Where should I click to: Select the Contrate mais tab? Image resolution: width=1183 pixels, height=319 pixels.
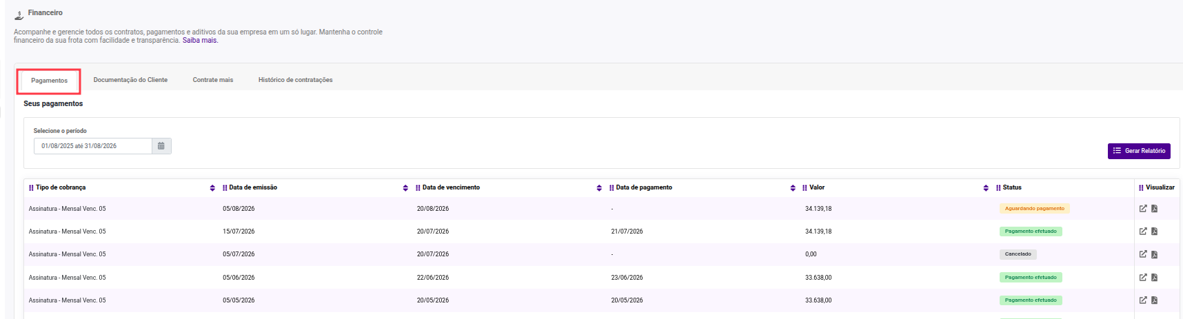(213, 80)
